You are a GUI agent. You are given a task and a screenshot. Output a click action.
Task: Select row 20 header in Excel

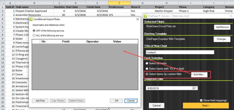3,82
